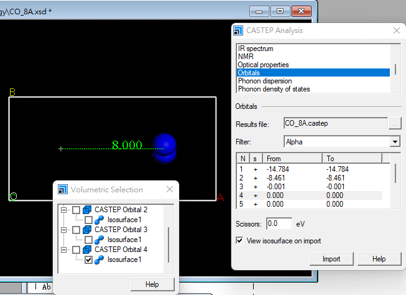Open the Alpha filter dropdown

394,142
